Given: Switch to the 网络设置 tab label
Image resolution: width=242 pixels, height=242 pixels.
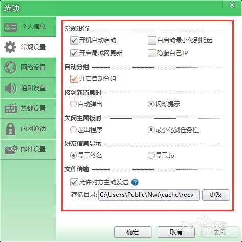Looking at the screenshot, I should point(33,68).
